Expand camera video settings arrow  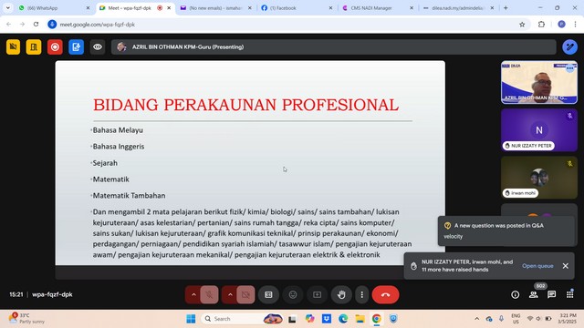coord(230,295)
